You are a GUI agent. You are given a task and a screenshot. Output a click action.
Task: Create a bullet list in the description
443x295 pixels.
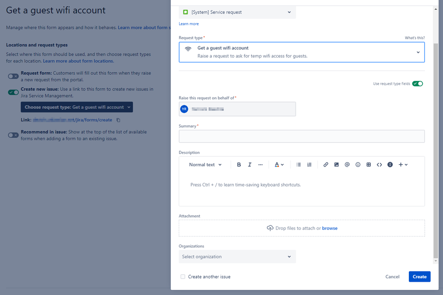pos(298,164)
